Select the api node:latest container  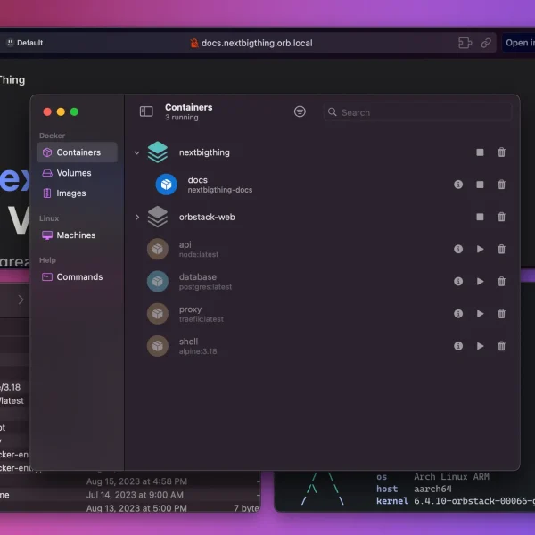(322, 249)
